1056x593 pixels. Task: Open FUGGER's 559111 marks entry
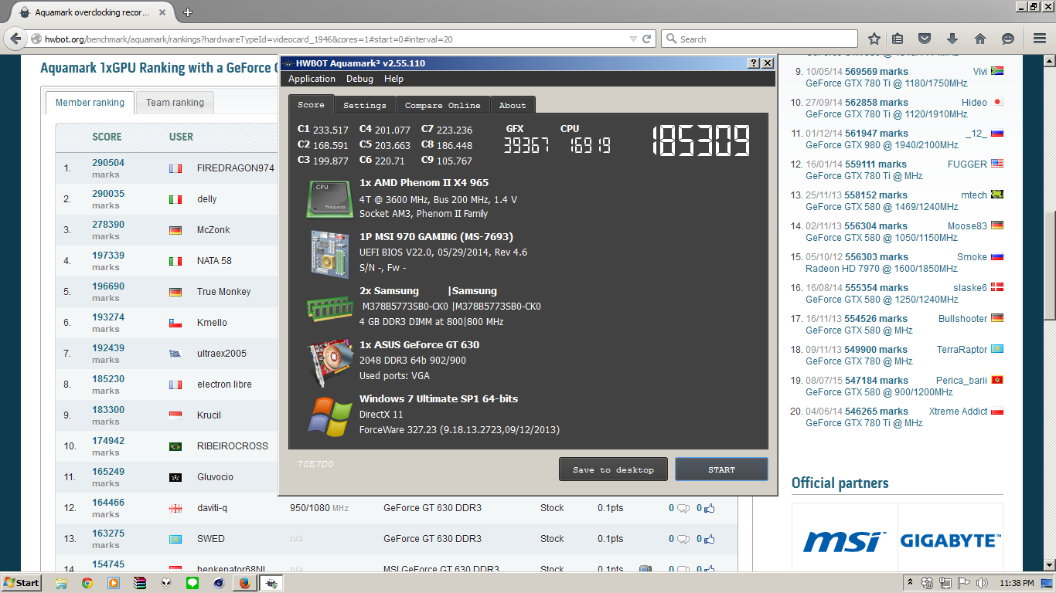(x=877, y=164)
